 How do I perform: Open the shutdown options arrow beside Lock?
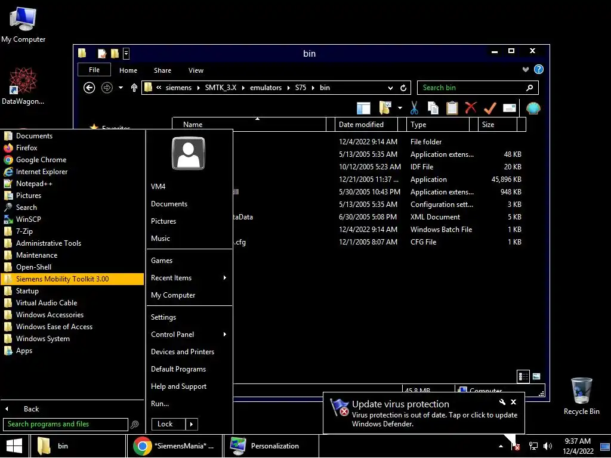pyautogui.click(x=192, y=424)
